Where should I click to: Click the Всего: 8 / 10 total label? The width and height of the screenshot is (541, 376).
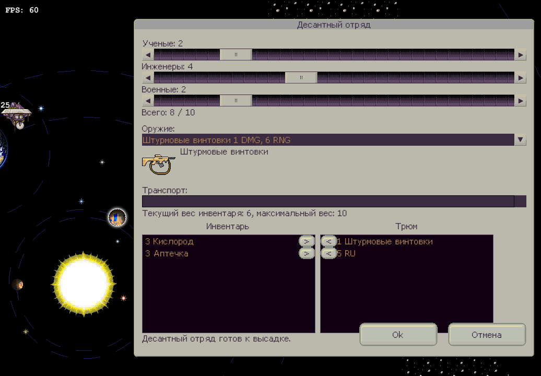(168, 112)
